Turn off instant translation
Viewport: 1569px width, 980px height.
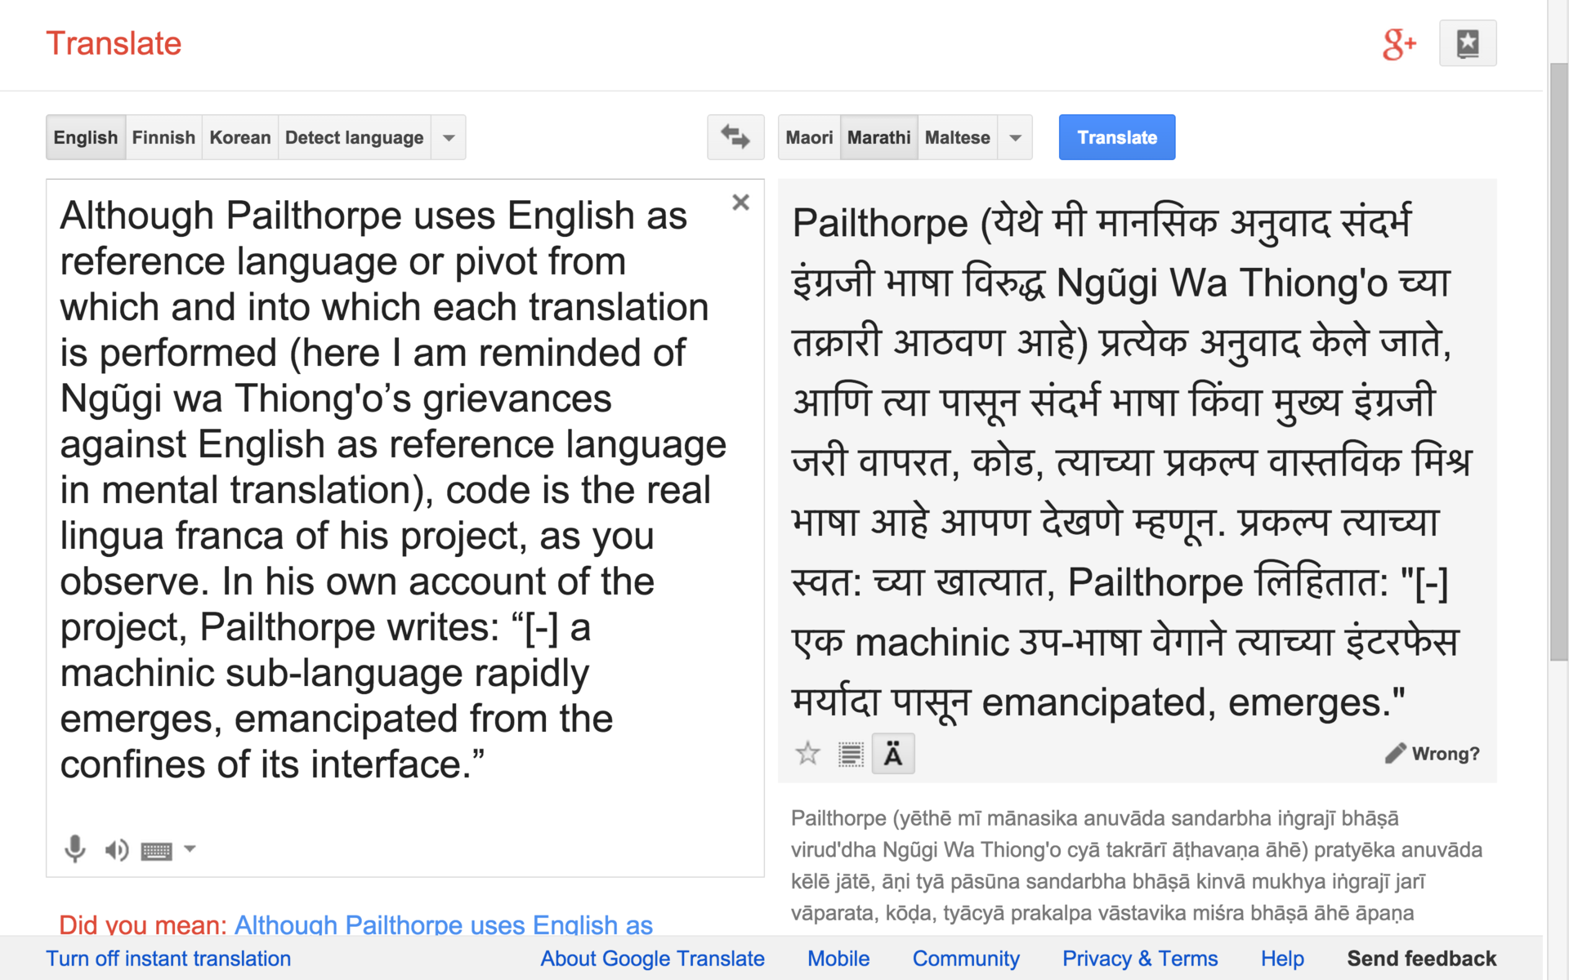[168, 958]
